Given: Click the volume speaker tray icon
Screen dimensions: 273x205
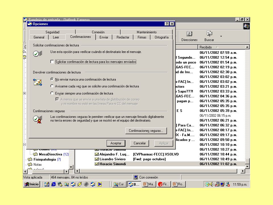Looking at the screenshot, I should coord(212,184).
